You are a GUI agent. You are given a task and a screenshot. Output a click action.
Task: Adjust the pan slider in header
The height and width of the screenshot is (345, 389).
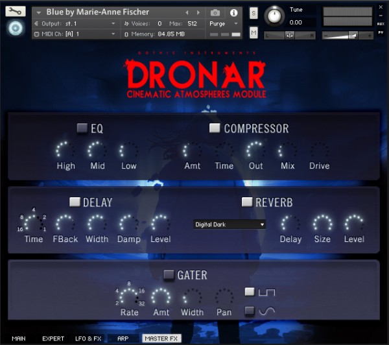click(290, 36)
